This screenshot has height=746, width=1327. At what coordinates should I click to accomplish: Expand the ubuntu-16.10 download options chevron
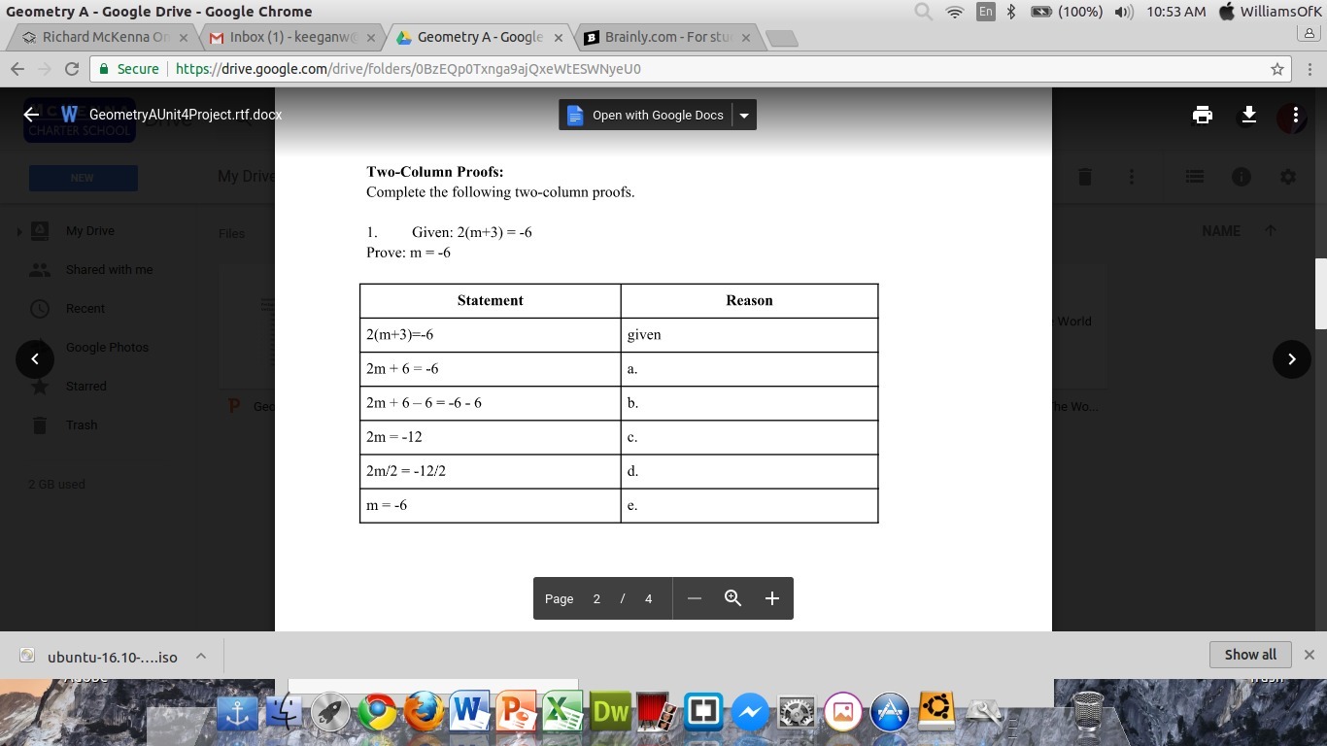[x=201, y=656]
